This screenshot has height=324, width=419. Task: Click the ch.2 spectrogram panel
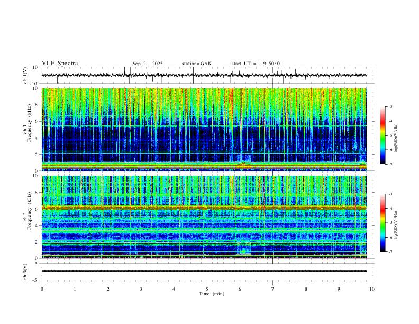(204, 217)
